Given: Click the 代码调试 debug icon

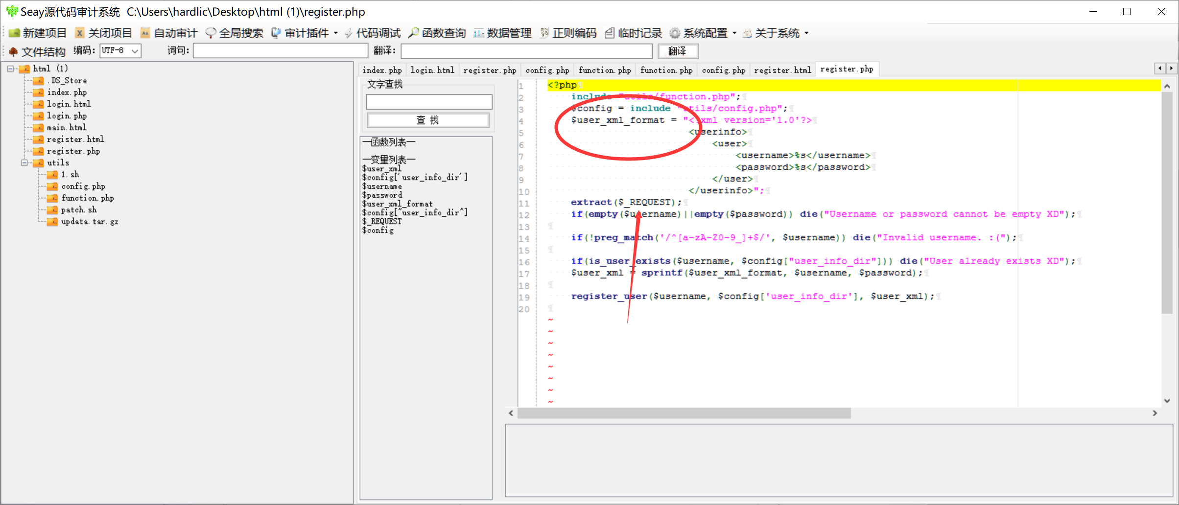Looking at the screenshot, I should coord(348,33).
